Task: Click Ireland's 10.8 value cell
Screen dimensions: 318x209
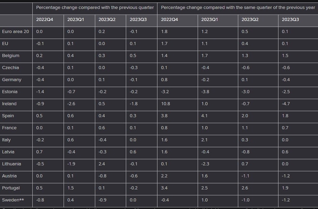Action: [178, 104]
